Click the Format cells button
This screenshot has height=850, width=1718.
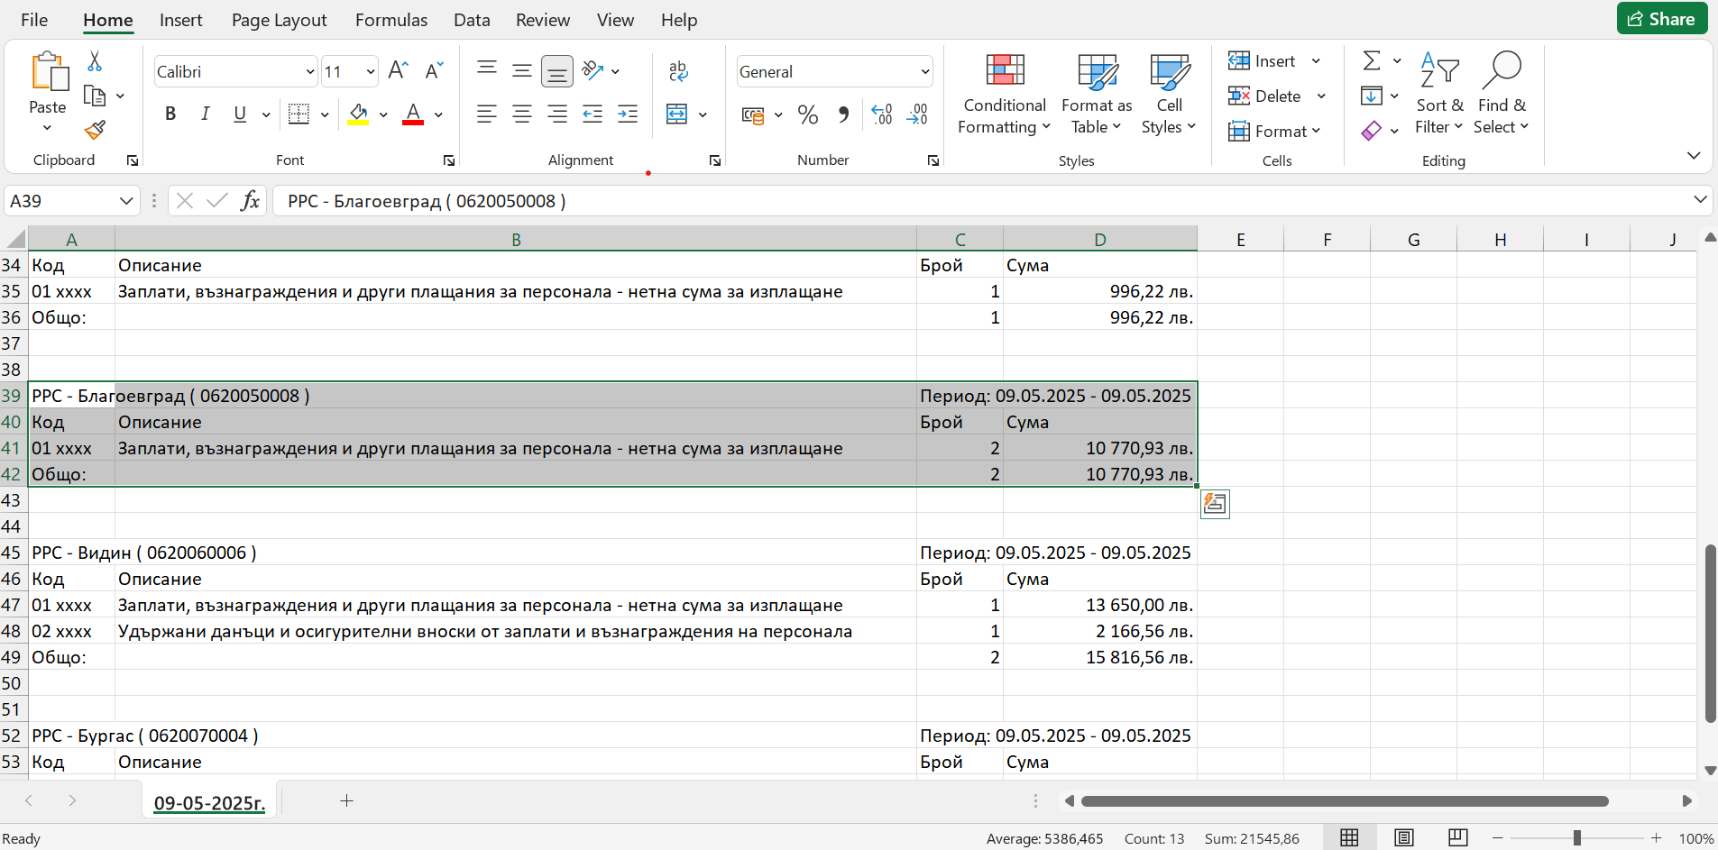coord(1267,131)
